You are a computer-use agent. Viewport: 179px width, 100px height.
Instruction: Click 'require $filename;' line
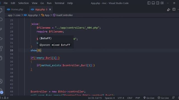click(x=50, y=32)
